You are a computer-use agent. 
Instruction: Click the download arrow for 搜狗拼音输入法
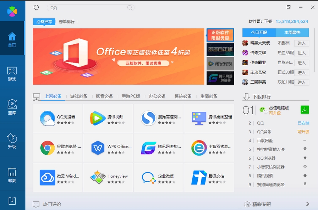click(x=305, y=149)
